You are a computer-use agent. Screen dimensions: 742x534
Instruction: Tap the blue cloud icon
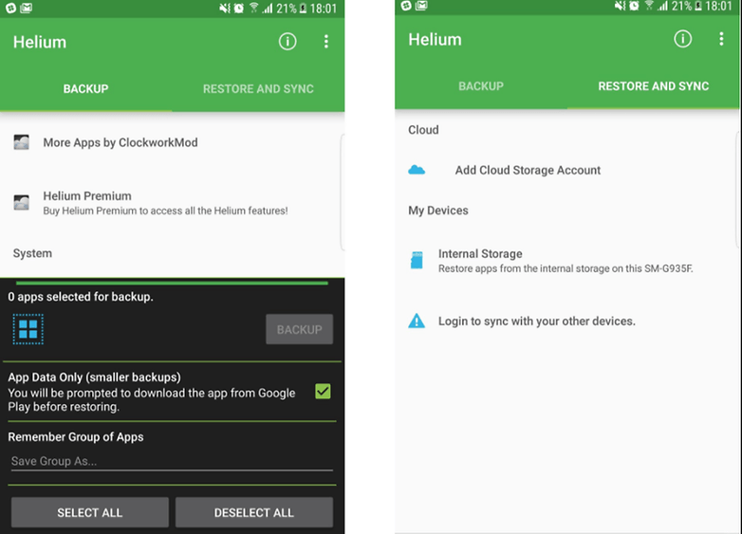(x=417, y=170)
